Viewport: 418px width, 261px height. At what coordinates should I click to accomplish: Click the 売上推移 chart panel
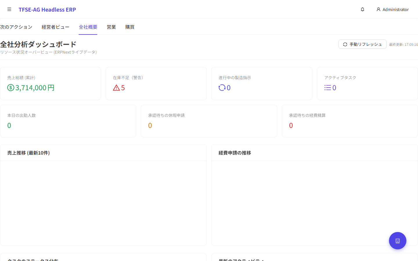[x=103, y=194]
